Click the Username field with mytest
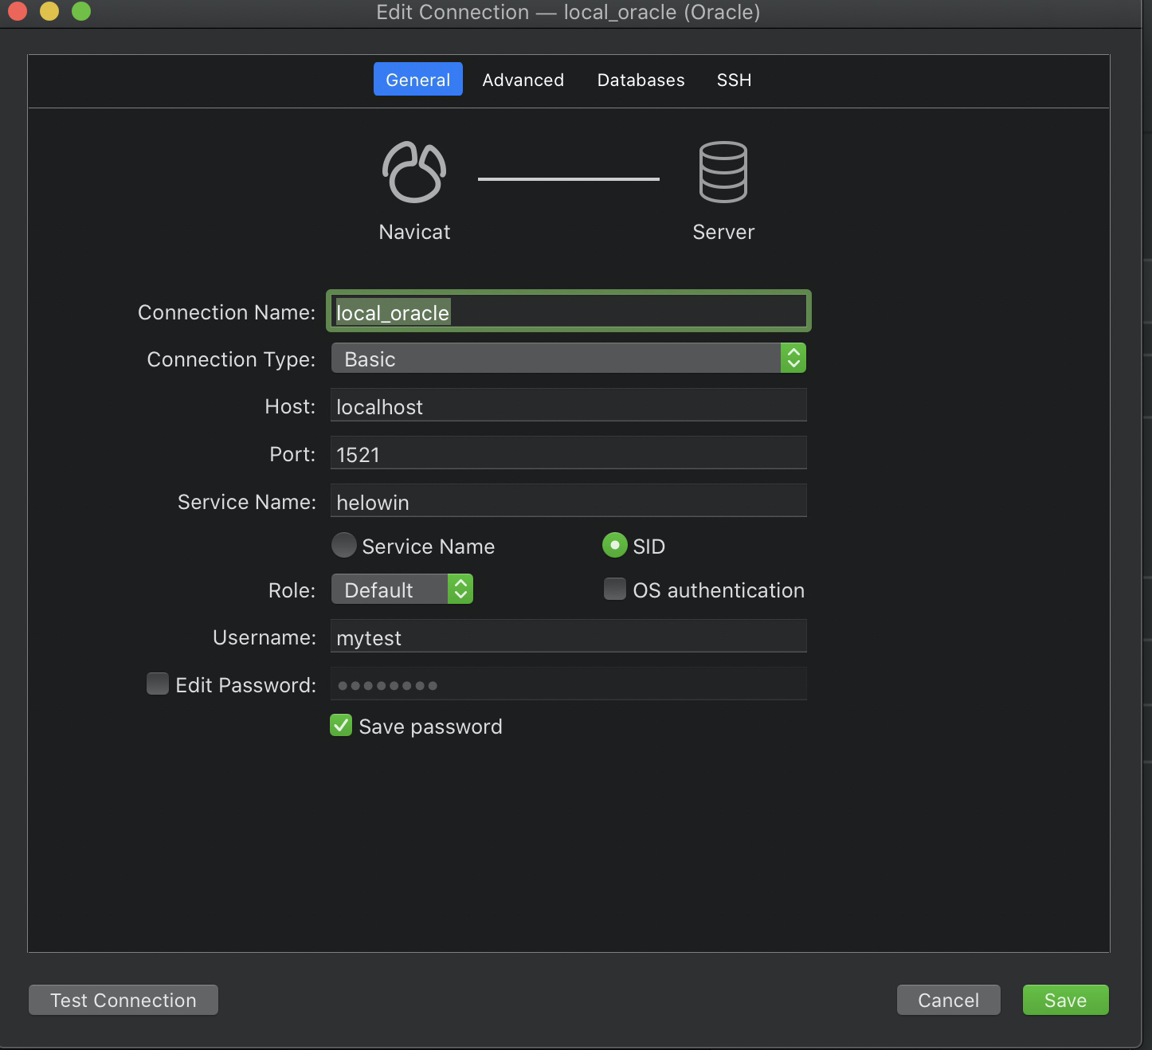 pos(569,637)
